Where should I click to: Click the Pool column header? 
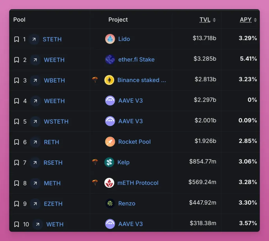[19, 20]
